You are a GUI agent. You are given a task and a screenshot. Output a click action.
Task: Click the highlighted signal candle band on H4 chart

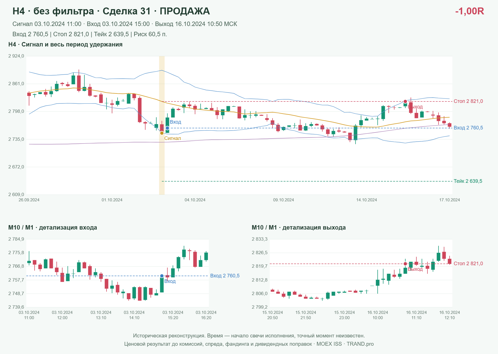tap(162, 125)
